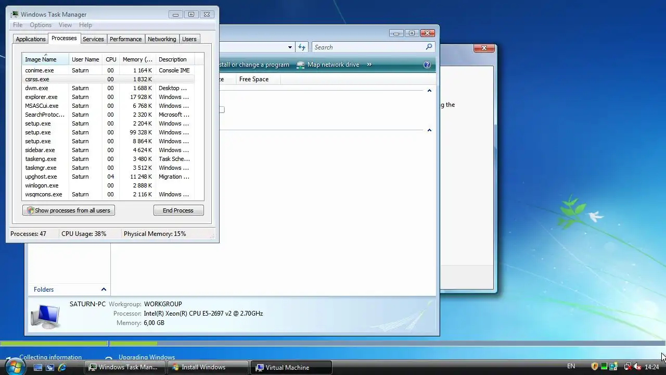Screen dimensions: 666x375
Task: Click SATURN-PC name in details pane
Action: click(87, 304)
